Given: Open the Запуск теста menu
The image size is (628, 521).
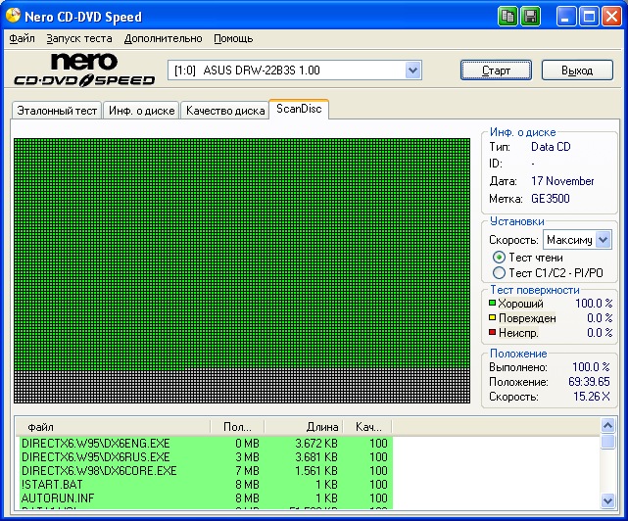Looking at the screenshot, I should 79,38.
